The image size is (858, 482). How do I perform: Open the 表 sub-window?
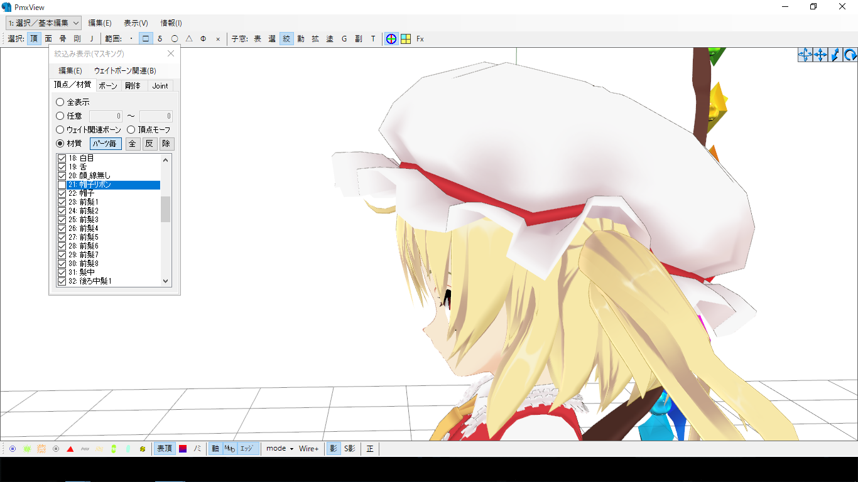258,39
